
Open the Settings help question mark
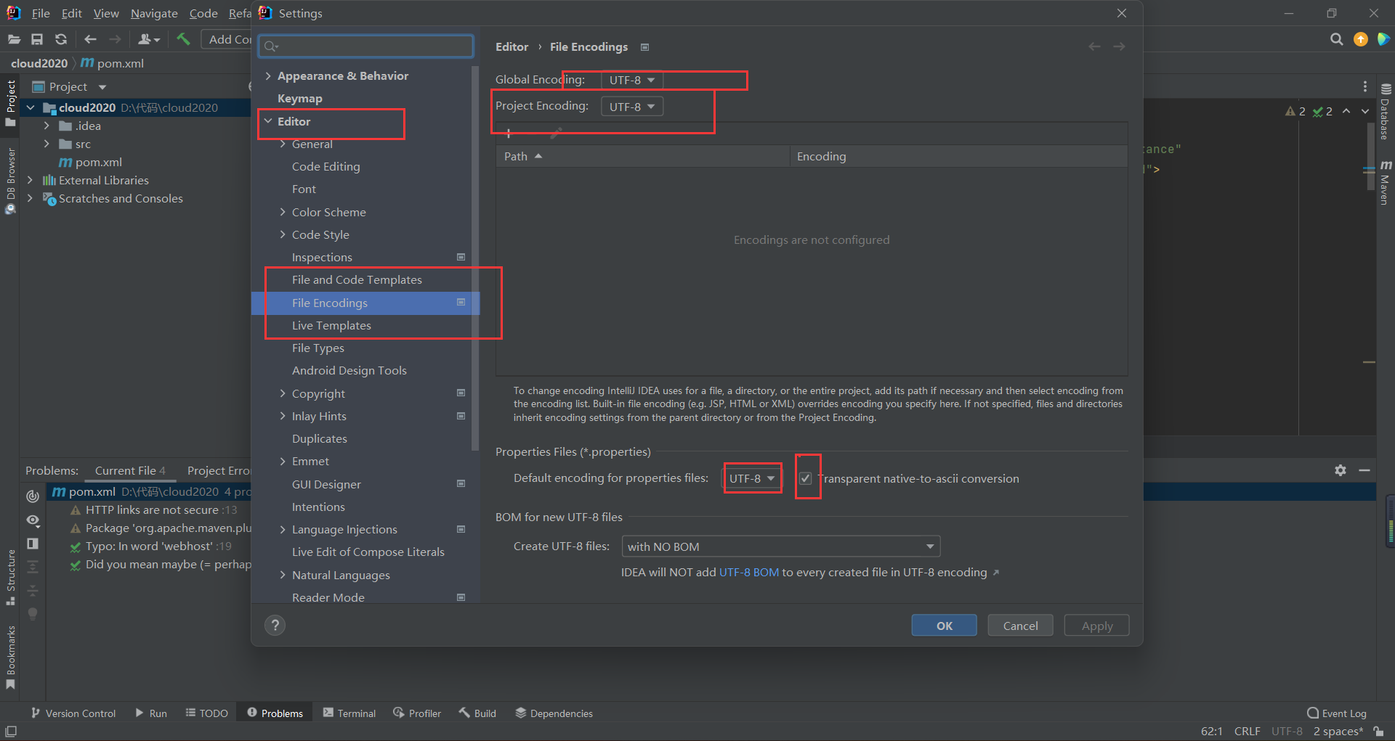(x=275, y=625)
